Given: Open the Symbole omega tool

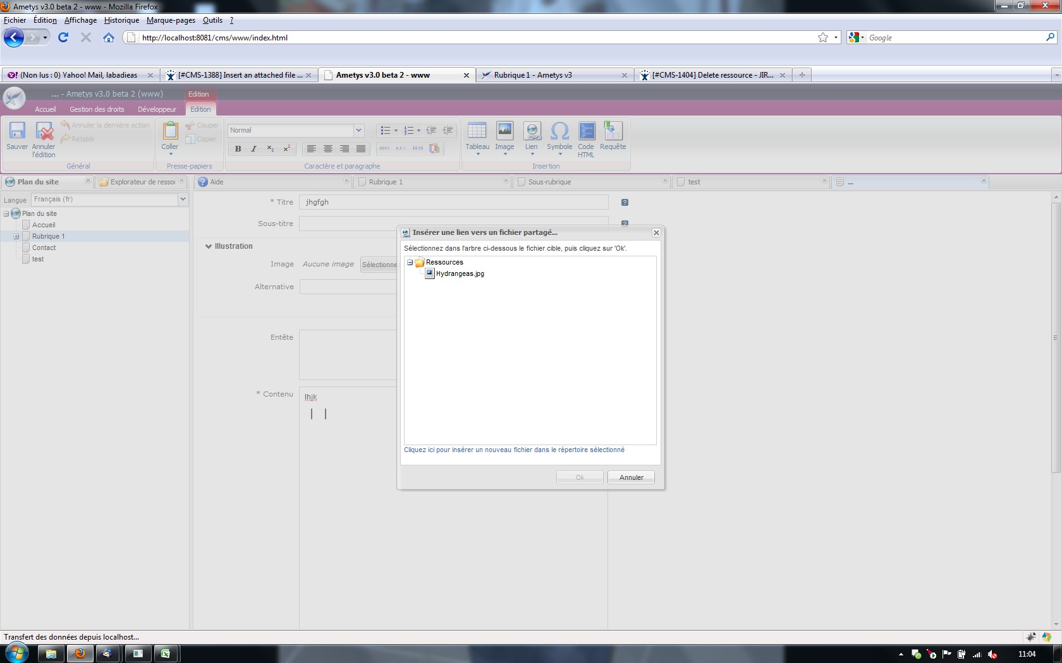Looking at the screenshot, I should point(559,131).
